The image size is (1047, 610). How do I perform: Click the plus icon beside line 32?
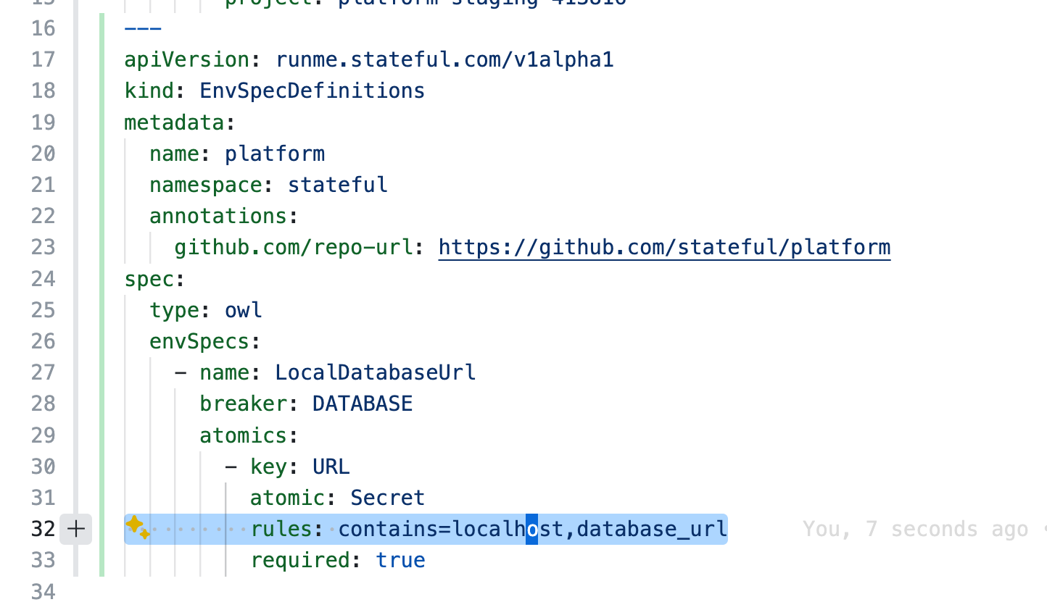click(75, 529)
